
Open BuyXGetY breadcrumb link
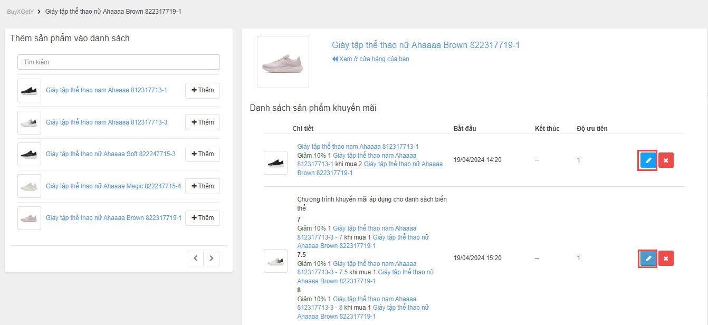tap(20, 11)
